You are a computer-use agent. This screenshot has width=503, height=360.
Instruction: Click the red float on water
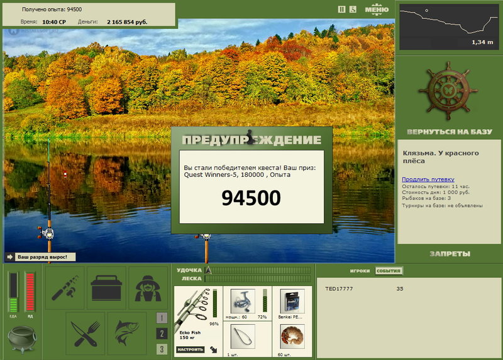point(65,174)
